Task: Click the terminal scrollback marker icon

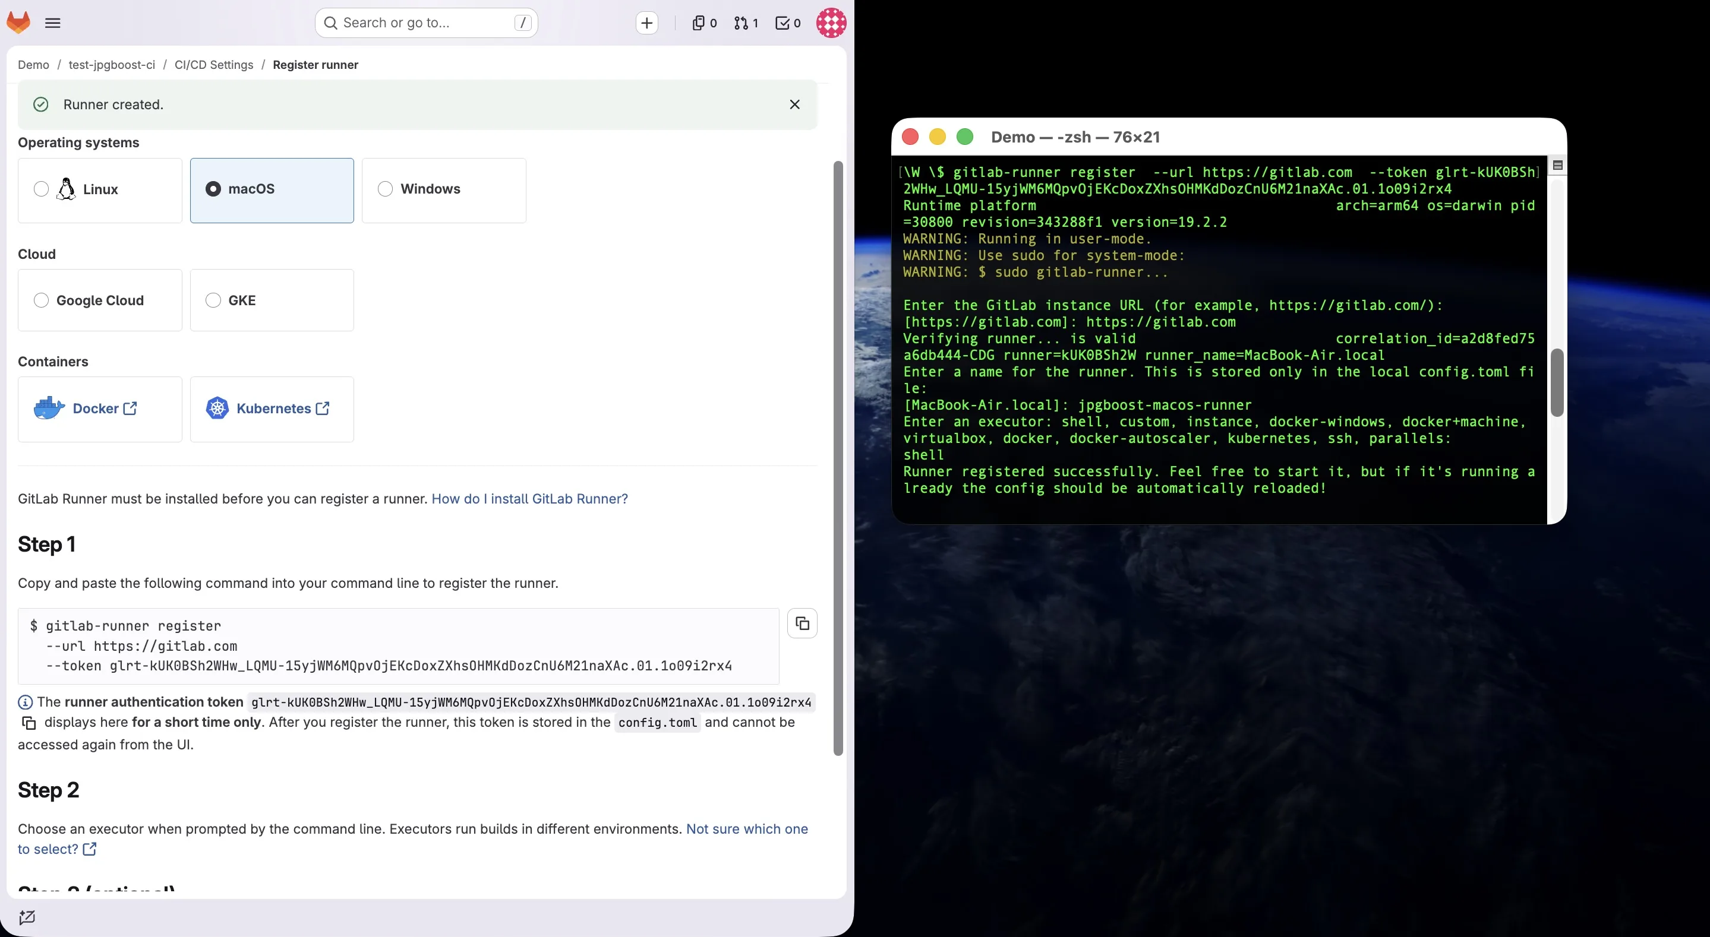Action: [1557, 165]
